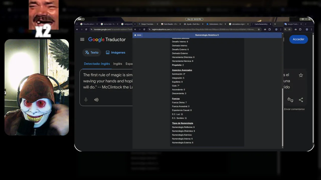This screenshot has height=180, width=321.
Task: Rate the translation using the thumbs icon
Action: point(290,100)
